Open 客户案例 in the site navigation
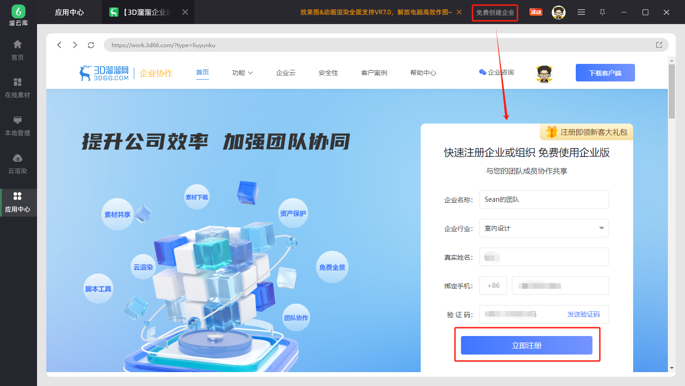The height and width of the screenshot is (386, 685). coord(374,73)
